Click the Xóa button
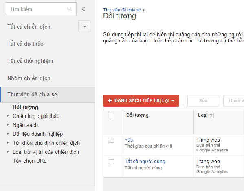The height and width of the screenshot is (191, 244). tap(203, 100)
